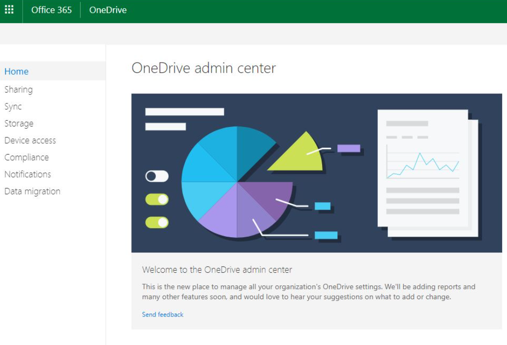Open the app launcher waffle icon
This screenshot has width=507, height=345.
point(9,10)
